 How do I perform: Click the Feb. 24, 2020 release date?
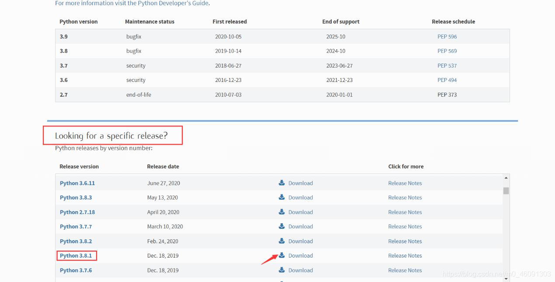[163, 241]
